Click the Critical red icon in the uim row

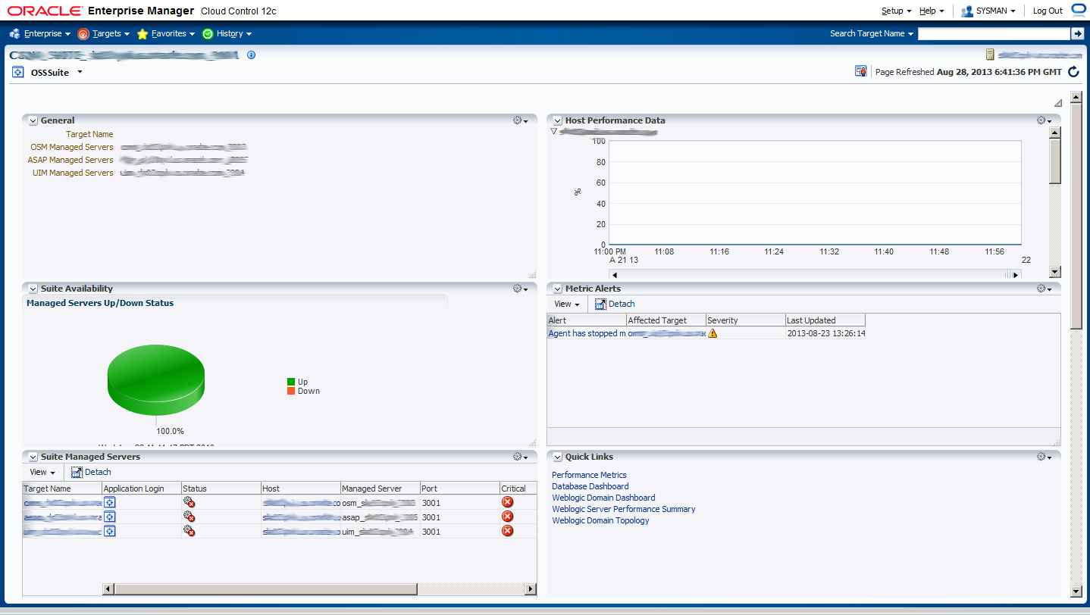(508, 531)
